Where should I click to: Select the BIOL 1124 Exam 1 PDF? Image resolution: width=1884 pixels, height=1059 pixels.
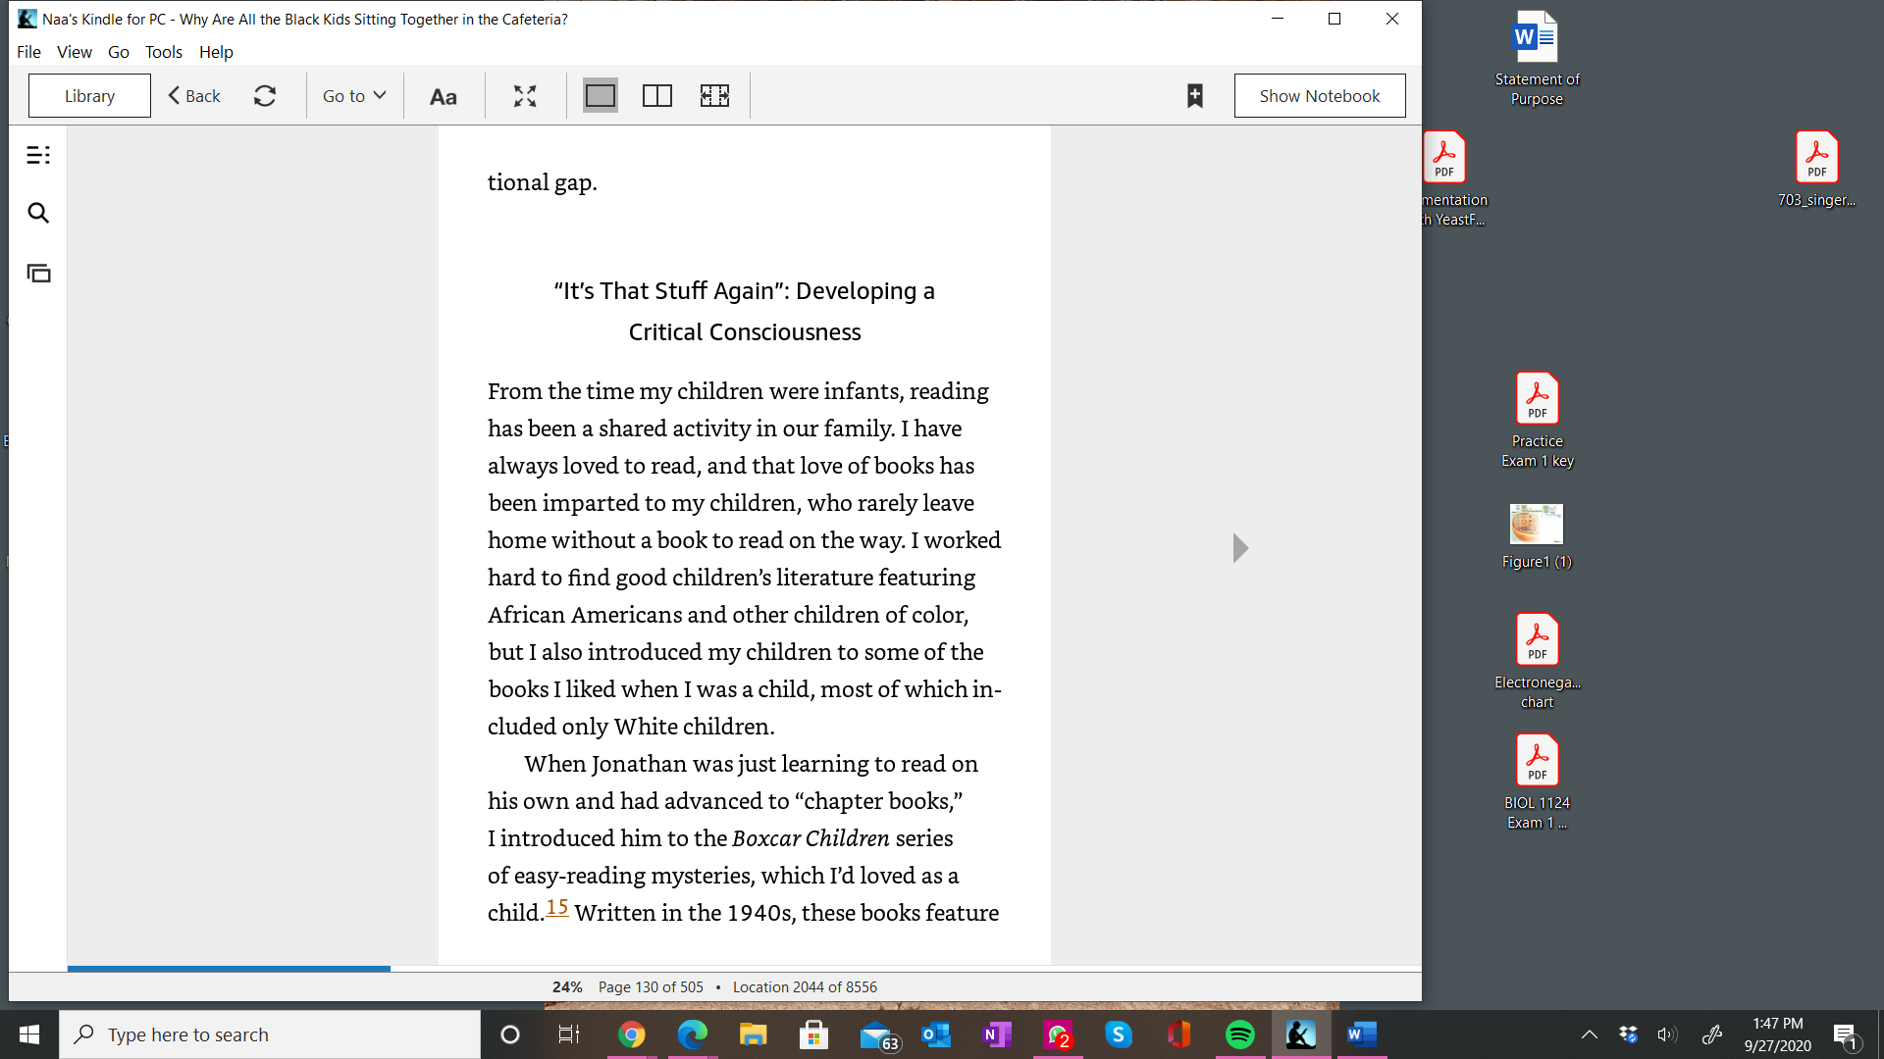tap(1537, 782)
